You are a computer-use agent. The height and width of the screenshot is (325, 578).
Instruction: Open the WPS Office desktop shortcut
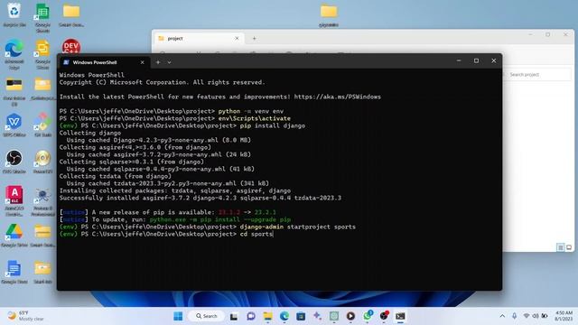(x=14, y=125)
